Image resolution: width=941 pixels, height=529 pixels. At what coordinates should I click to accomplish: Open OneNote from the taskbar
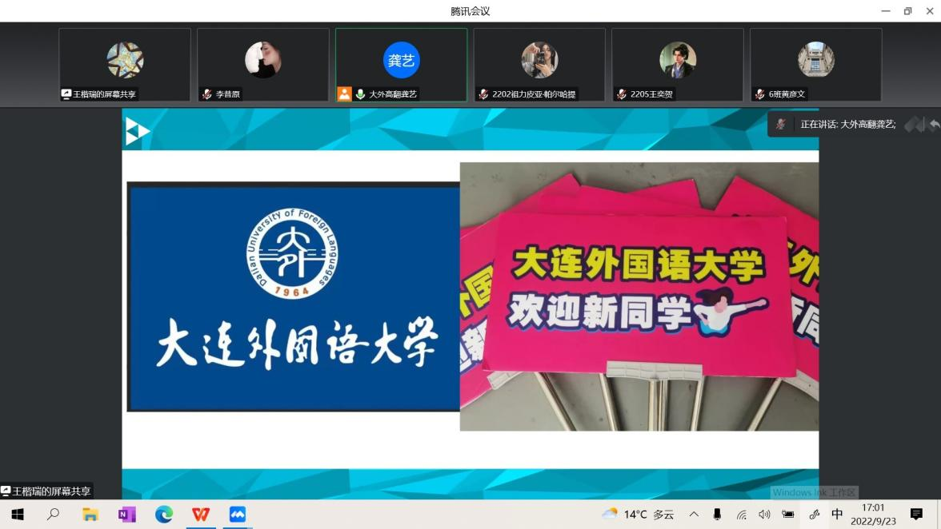click(x=127, y=515)
